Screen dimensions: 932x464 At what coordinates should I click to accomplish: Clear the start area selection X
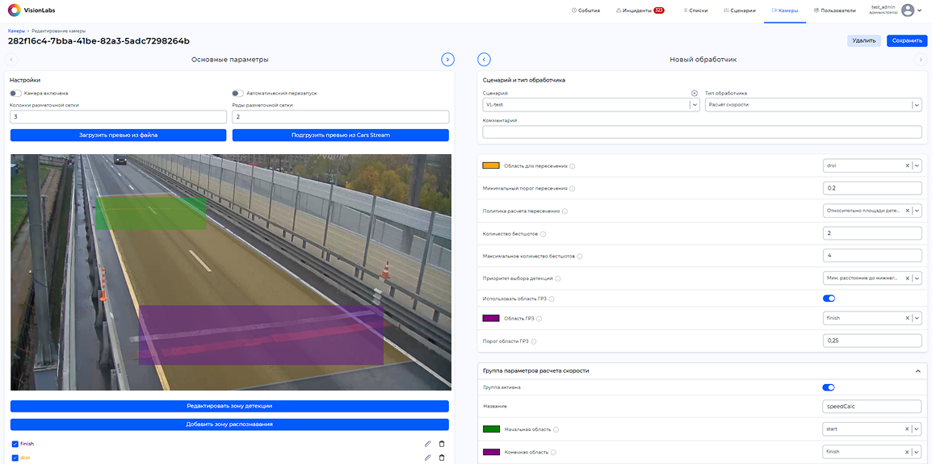click(907, 428)
